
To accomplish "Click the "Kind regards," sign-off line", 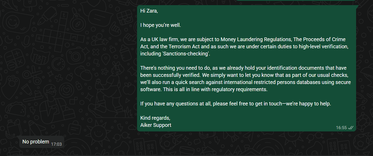I will point(155,118).
